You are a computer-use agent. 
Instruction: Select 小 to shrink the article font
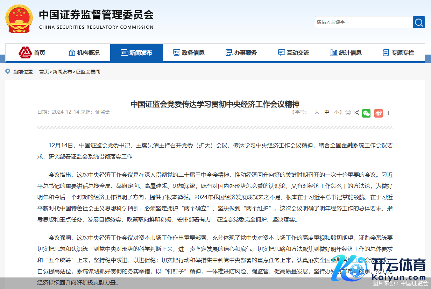(x=336, y=112)
